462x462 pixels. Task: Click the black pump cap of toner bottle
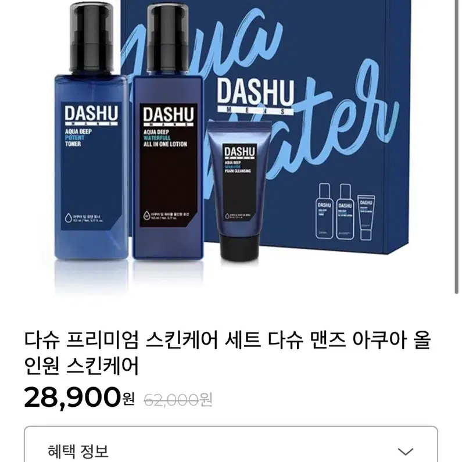pos(92,38)
